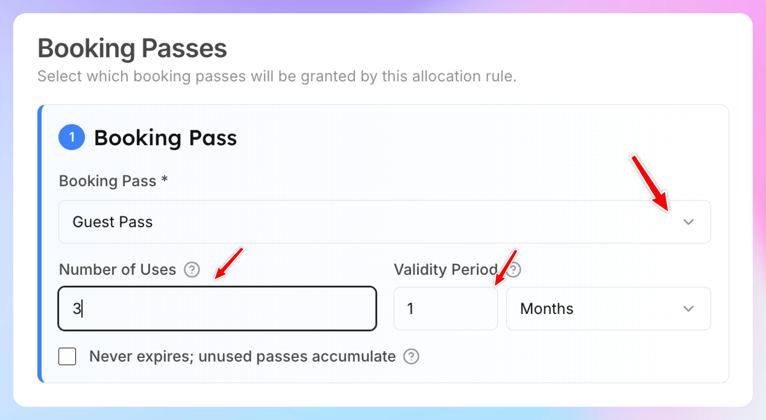Click the 'Months' value text
Screen dimensions: 766x420
click(x=547, y=309)
